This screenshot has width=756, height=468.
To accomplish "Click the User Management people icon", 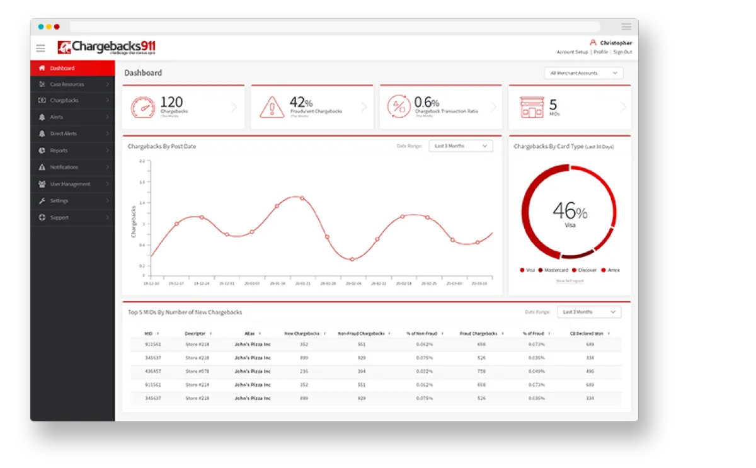I will click(x=42, y=184).
